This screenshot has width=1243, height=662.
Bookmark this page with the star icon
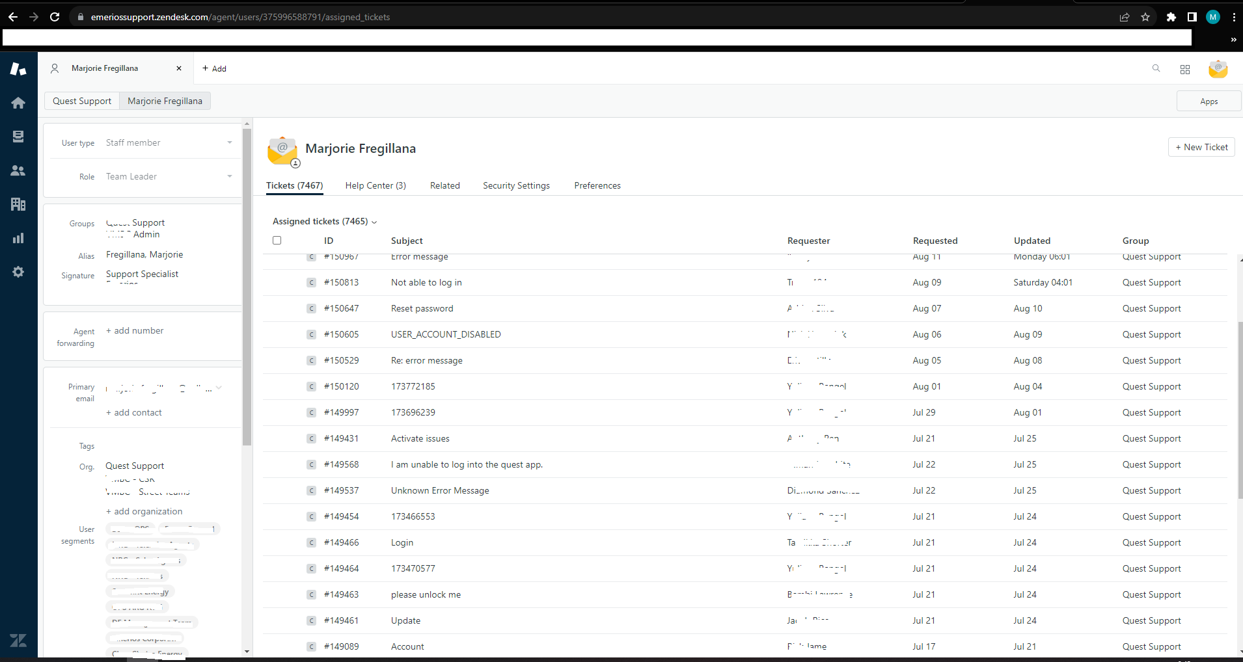(x=1145, y=17)
